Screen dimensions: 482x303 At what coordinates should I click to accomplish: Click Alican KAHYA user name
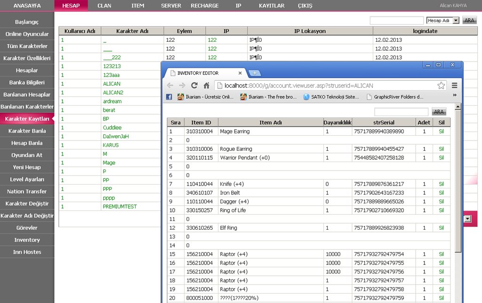(x=453, y=6)
